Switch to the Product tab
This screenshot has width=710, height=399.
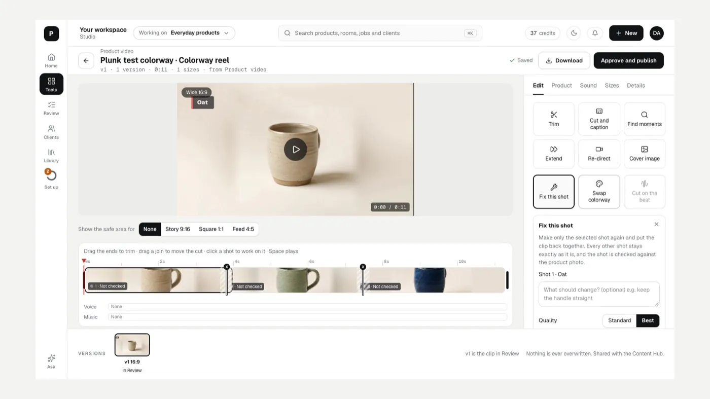coord(561,86)
